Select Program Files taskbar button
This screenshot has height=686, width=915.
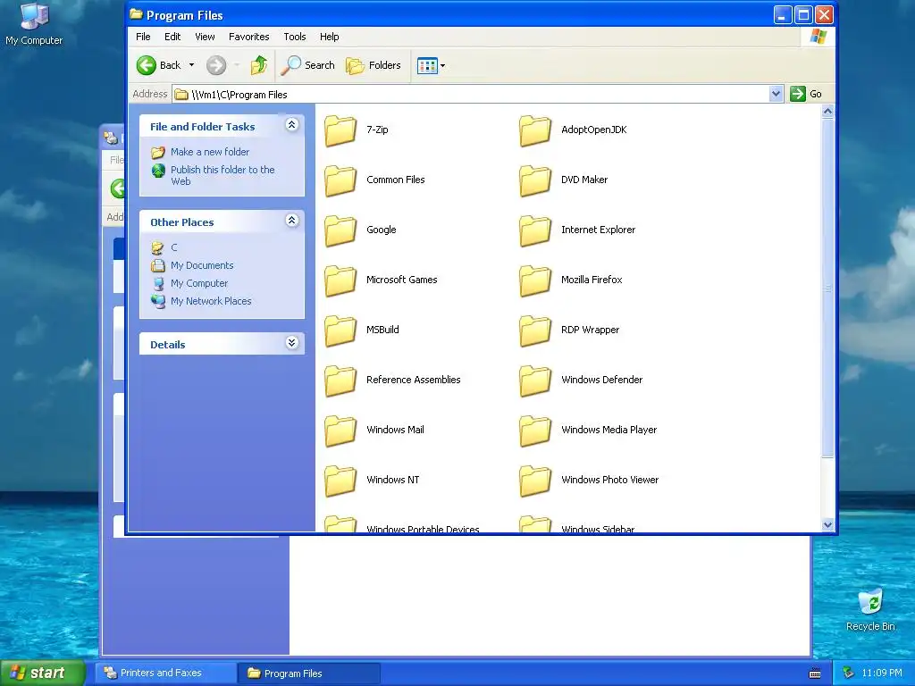(x=309, y=673)
